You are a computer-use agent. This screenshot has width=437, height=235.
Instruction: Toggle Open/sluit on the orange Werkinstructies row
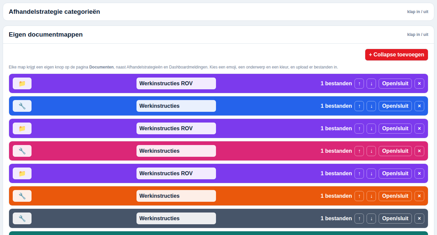[x=395, y=196]
